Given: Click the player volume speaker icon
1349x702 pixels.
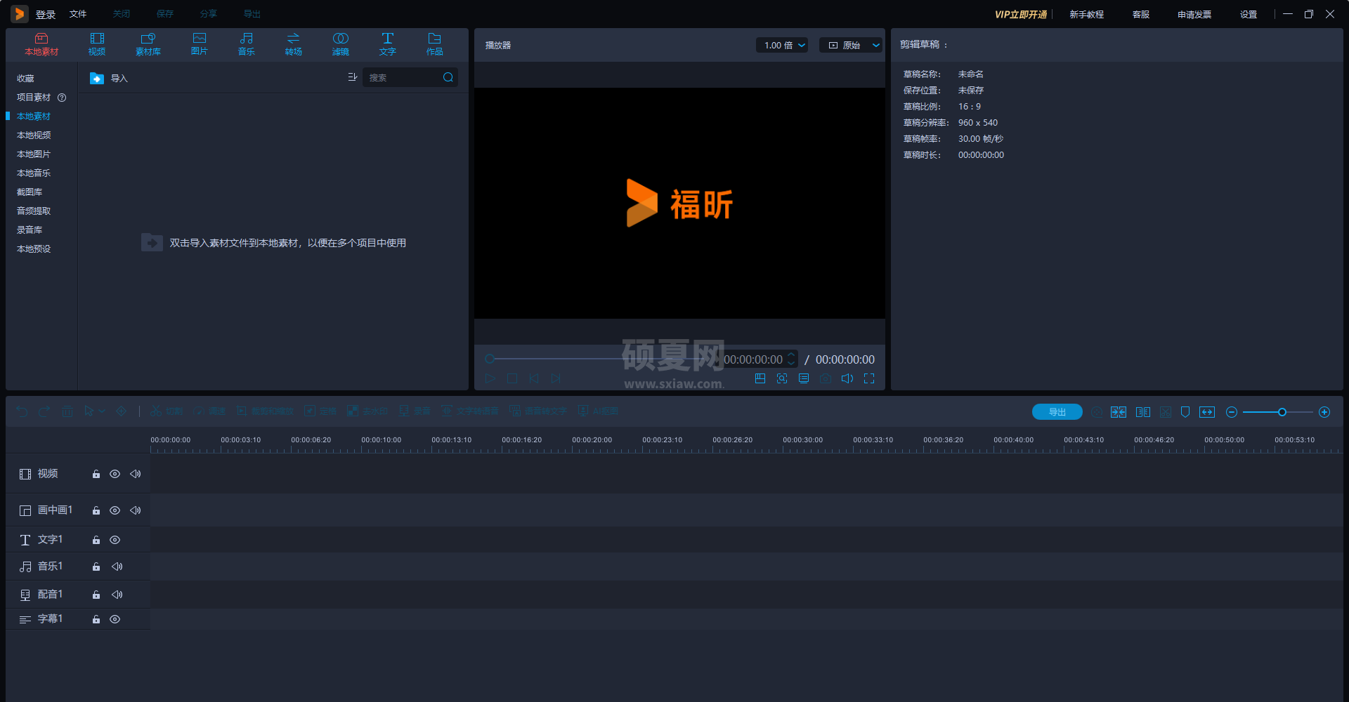Looking at the screenshot, I should (847, 378).
